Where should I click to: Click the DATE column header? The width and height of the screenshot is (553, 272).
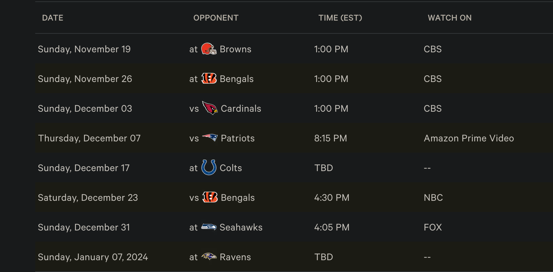click(x=52, y=18)
